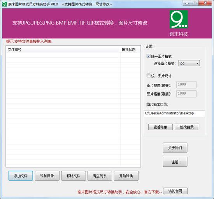Click the output path C:\Users\Administrator\Desktop field

(174, 113)
